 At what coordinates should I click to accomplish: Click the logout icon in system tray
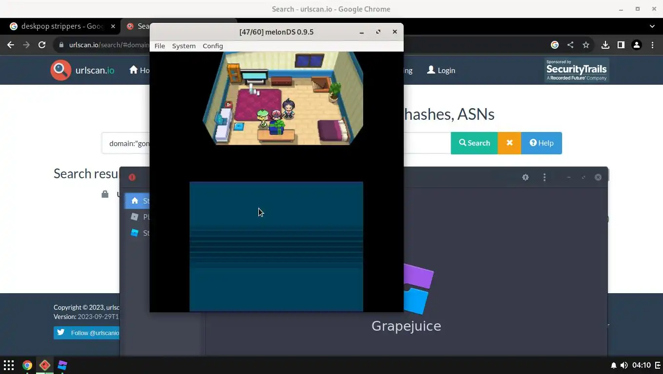point(658,365)
